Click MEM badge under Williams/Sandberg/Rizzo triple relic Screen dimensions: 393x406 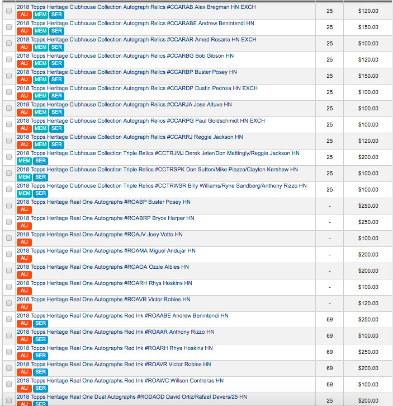(24, 193)
